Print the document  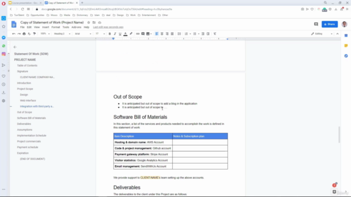tap(24, 34)
